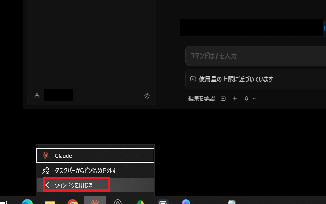Expand the chevron next to the microphone
This screenshot has height=204, width=326.
[254, 99]
